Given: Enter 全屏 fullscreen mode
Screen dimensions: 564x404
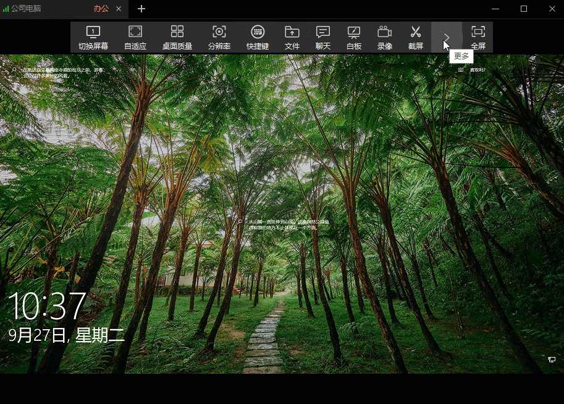Looking at the screenshot, I should pyautogui.click(x=478, y=38).
